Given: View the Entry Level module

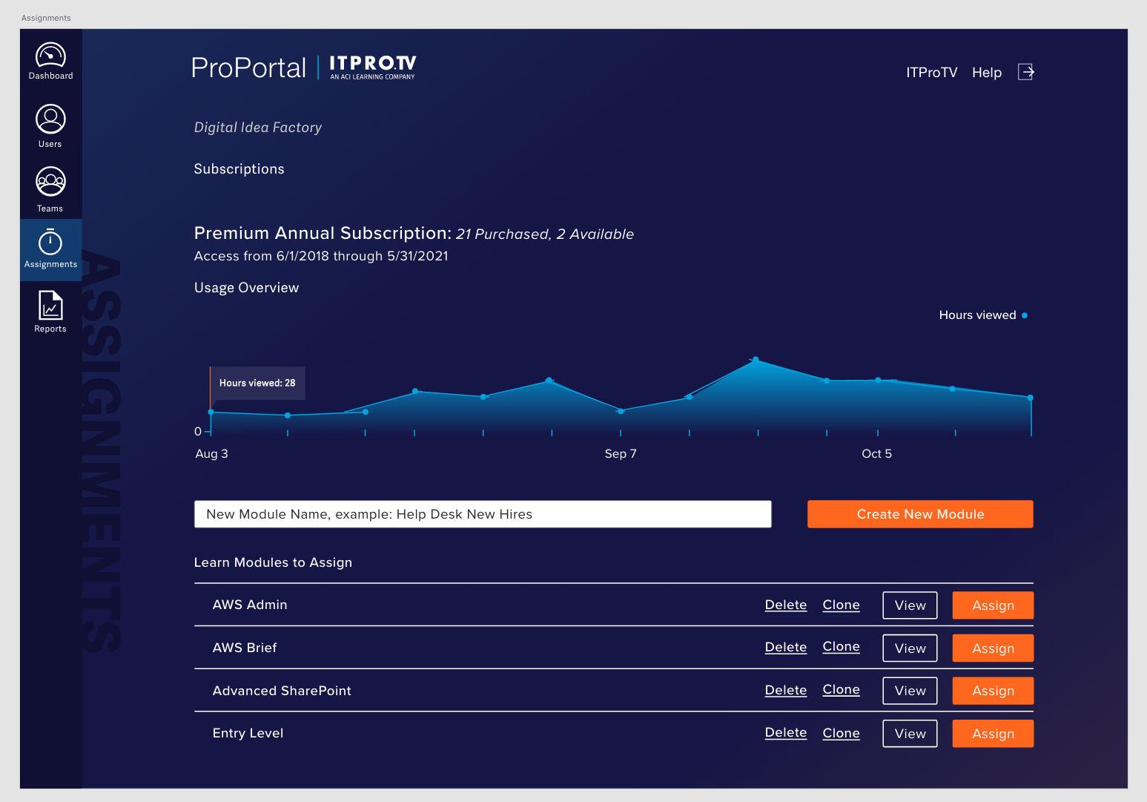Looking at the screenshot, I should [910, 734].
